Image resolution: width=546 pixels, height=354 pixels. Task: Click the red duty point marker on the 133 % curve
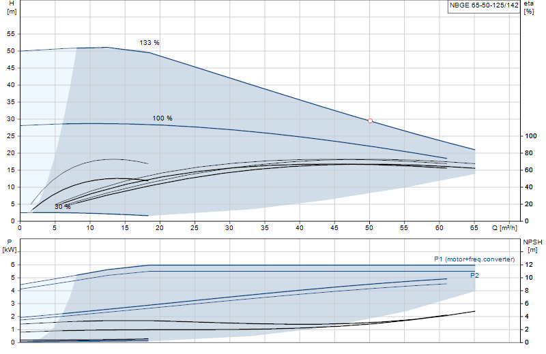coord(370,121)
